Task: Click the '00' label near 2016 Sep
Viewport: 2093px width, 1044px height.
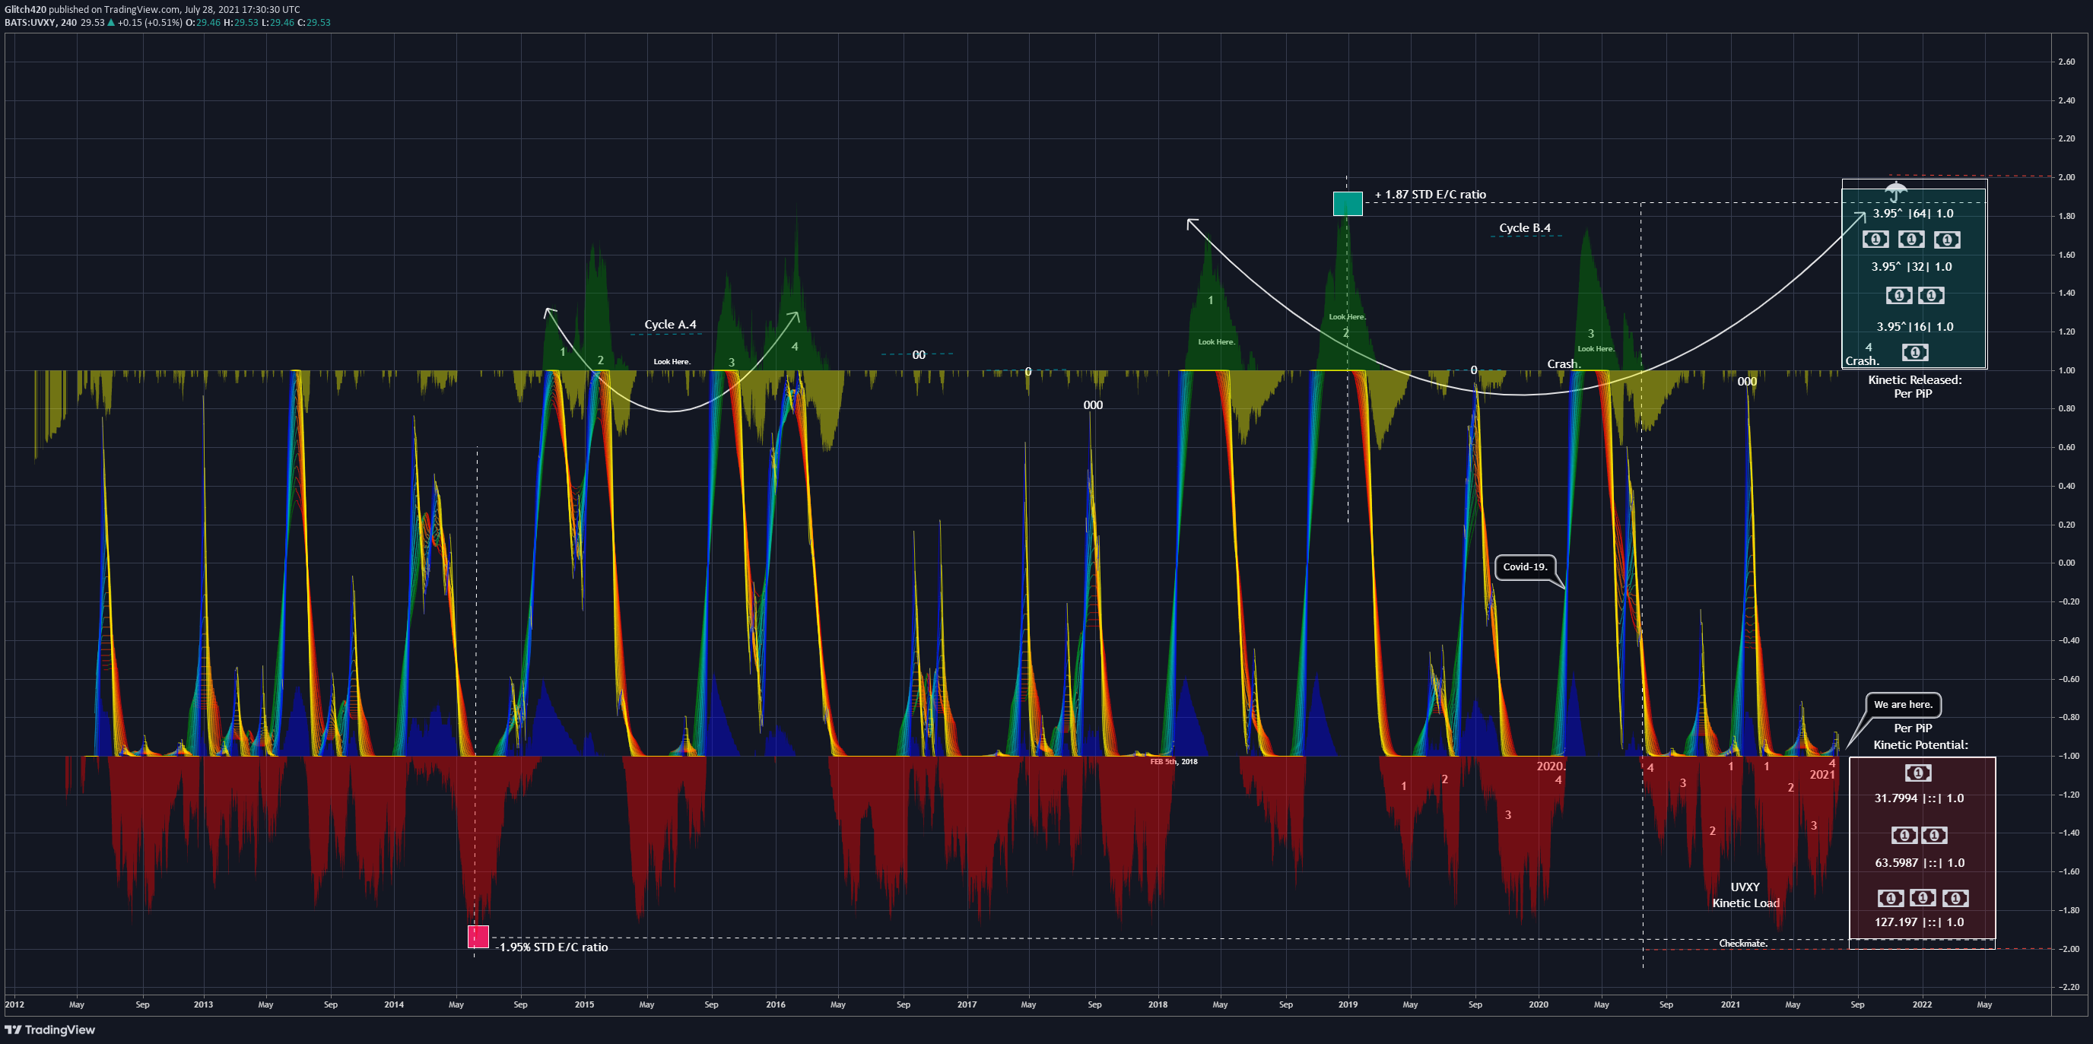Action: pos(919,355)
